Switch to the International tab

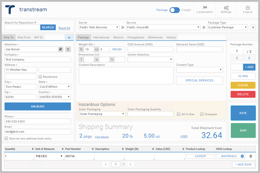click(101, 37)
